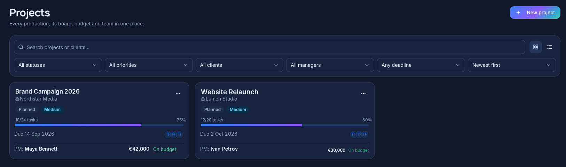Click the €30,000 budget amount
This screenshot has width=566, height=167.
(337, 150)
